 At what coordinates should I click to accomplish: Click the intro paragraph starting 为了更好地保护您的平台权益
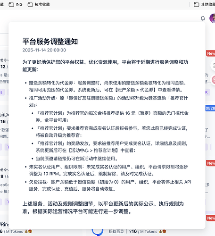point(105,66)
